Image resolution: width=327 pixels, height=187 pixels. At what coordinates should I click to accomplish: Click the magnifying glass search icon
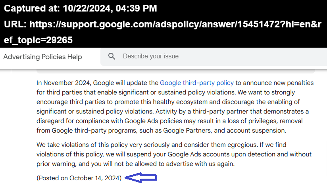112,56
